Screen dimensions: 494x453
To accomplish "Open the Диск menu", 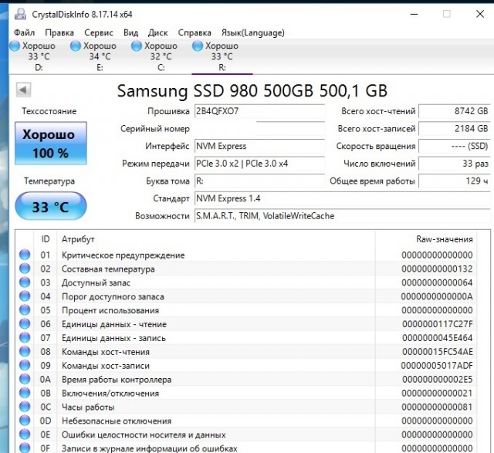I will [157, 32].
